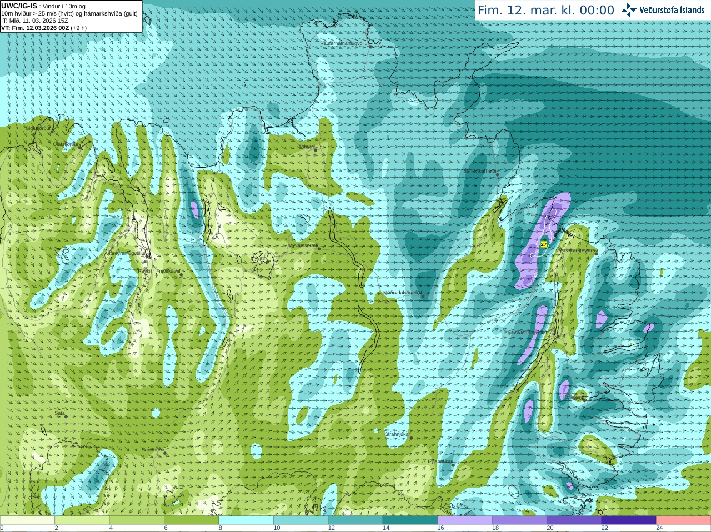Click the Akureyrarflugvöllur station label

[x=126, y=253]
